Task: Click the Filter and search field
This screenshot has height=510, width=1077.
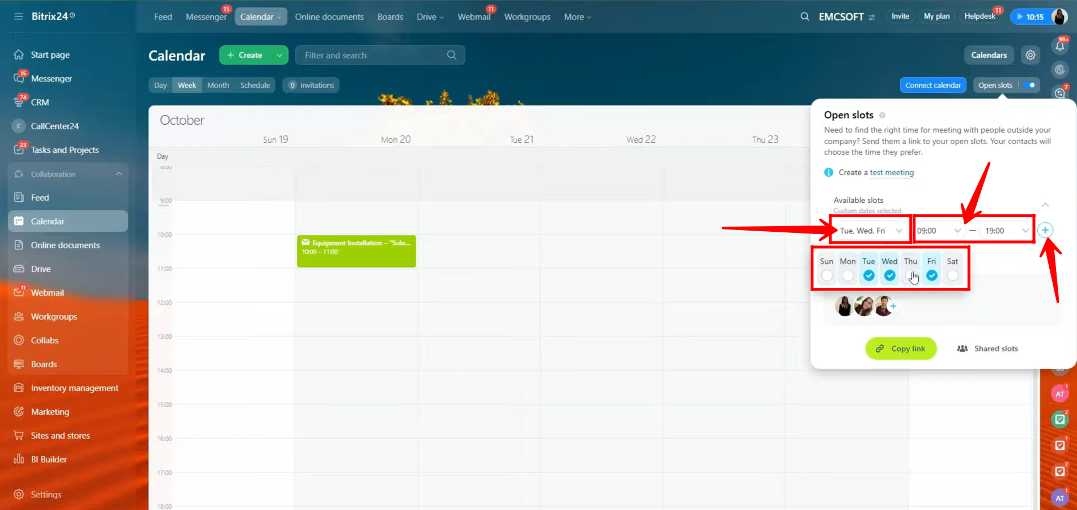Action: tap(374, 55)
